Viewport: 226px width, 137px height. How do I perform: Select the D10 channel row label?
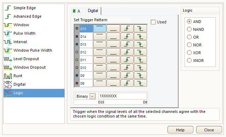coord(86,68)
